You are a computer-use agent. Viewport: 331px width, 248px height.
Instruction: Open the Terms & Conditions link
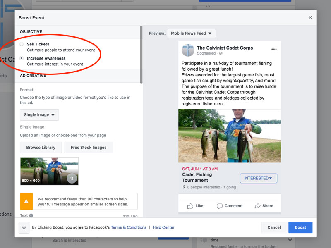pos(129,227)
